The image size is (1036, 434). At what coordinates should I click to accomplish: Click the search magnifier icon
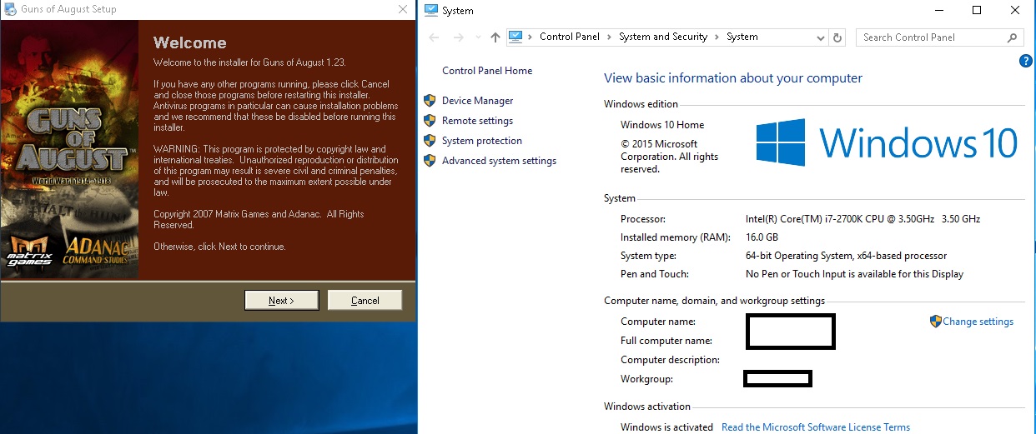(1012, 37)
